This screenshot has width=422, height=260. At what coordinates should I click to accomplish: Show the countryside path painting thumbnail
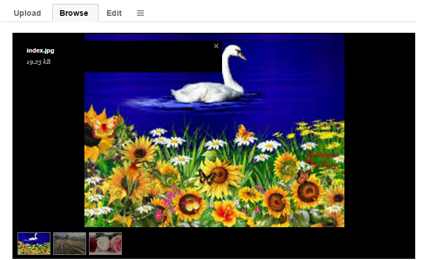tap(70, 244)
